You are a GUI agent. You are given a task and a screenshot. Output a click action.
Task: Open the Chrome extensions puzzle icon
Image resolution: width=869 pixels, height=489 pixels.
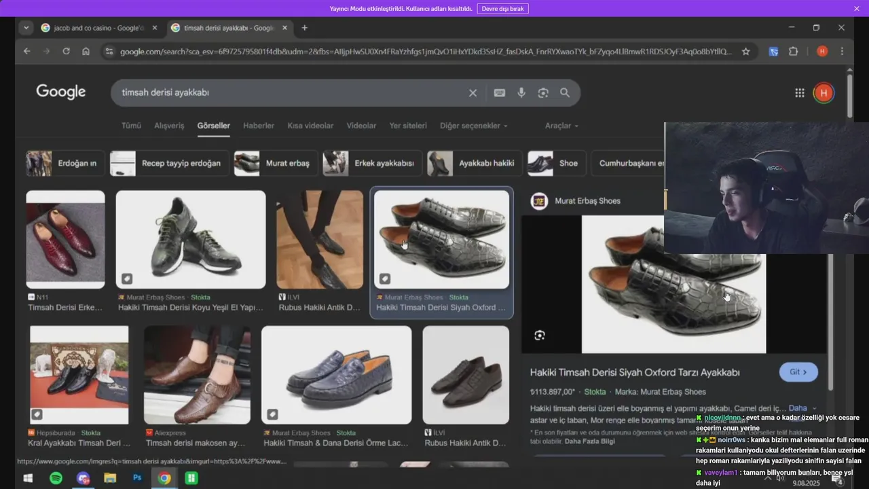click(x=793, y=51)
